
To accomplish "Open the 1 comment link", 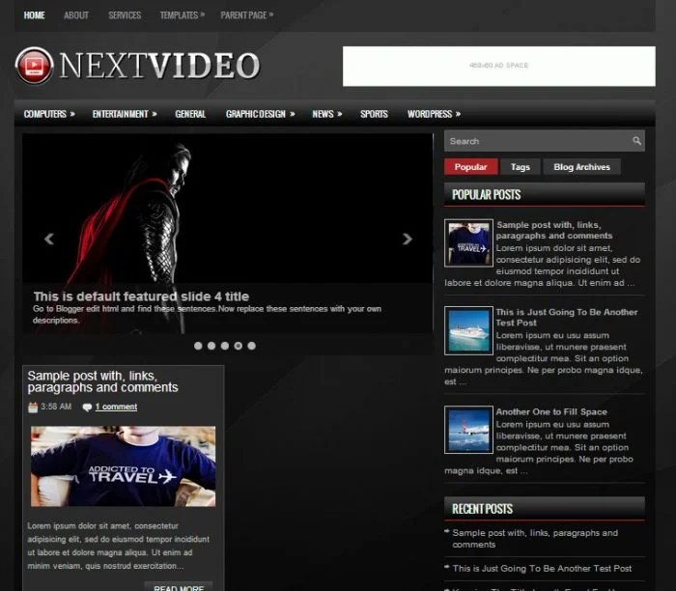I will pos(116,407).
